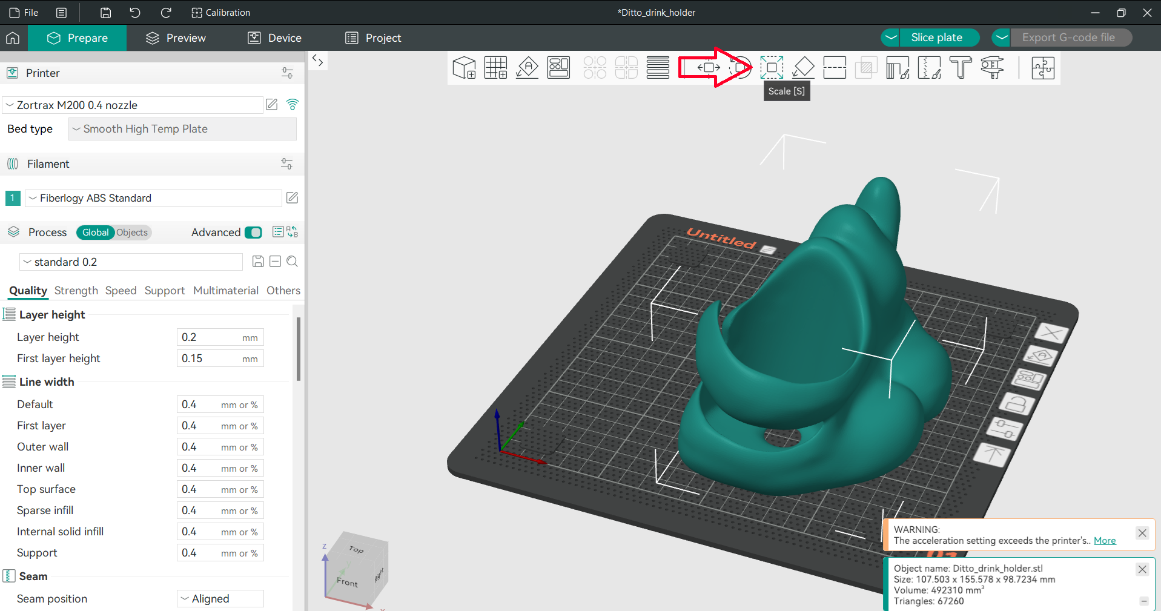The image size is (1161, 611).
Task: Activate the Lay on face tool
Action: coord(803,67)
